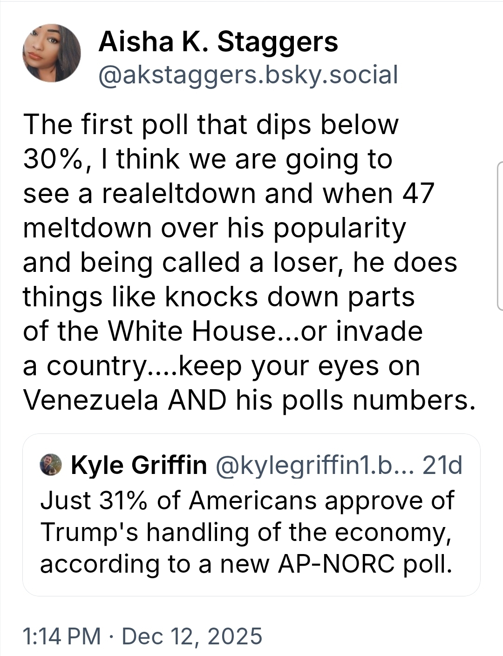The width and height of the screenshot is (503, 656).
Task: Open the @akstaggers.bsky.social handle
Action: pyautogui.click(x=248, y=75)
